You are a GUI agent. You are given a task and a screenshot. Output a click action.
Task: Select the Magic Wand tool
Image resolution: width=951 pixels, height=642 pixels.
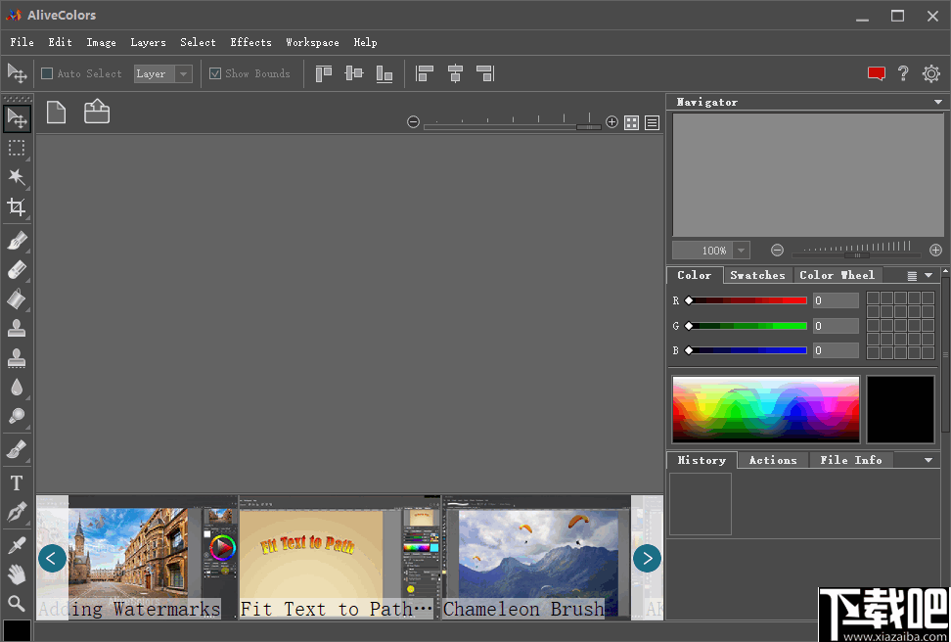[17, 177]
